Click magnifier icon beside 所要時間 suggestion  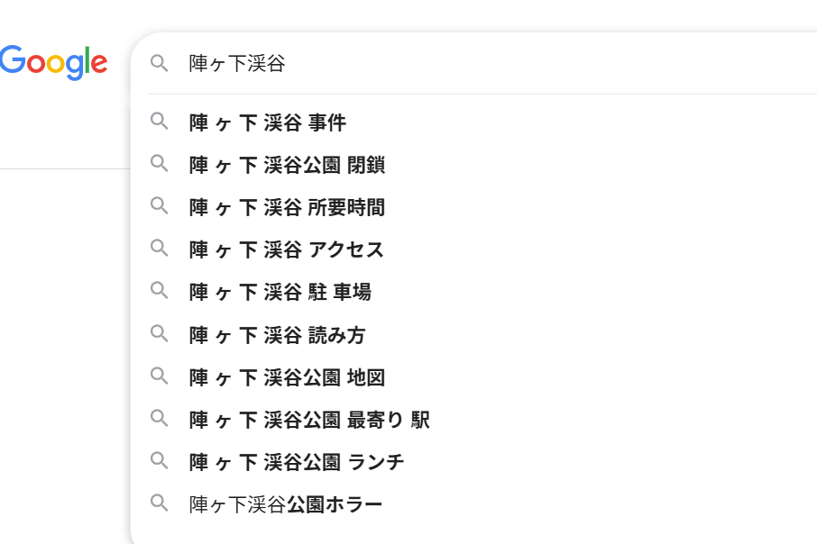[160, 205]
